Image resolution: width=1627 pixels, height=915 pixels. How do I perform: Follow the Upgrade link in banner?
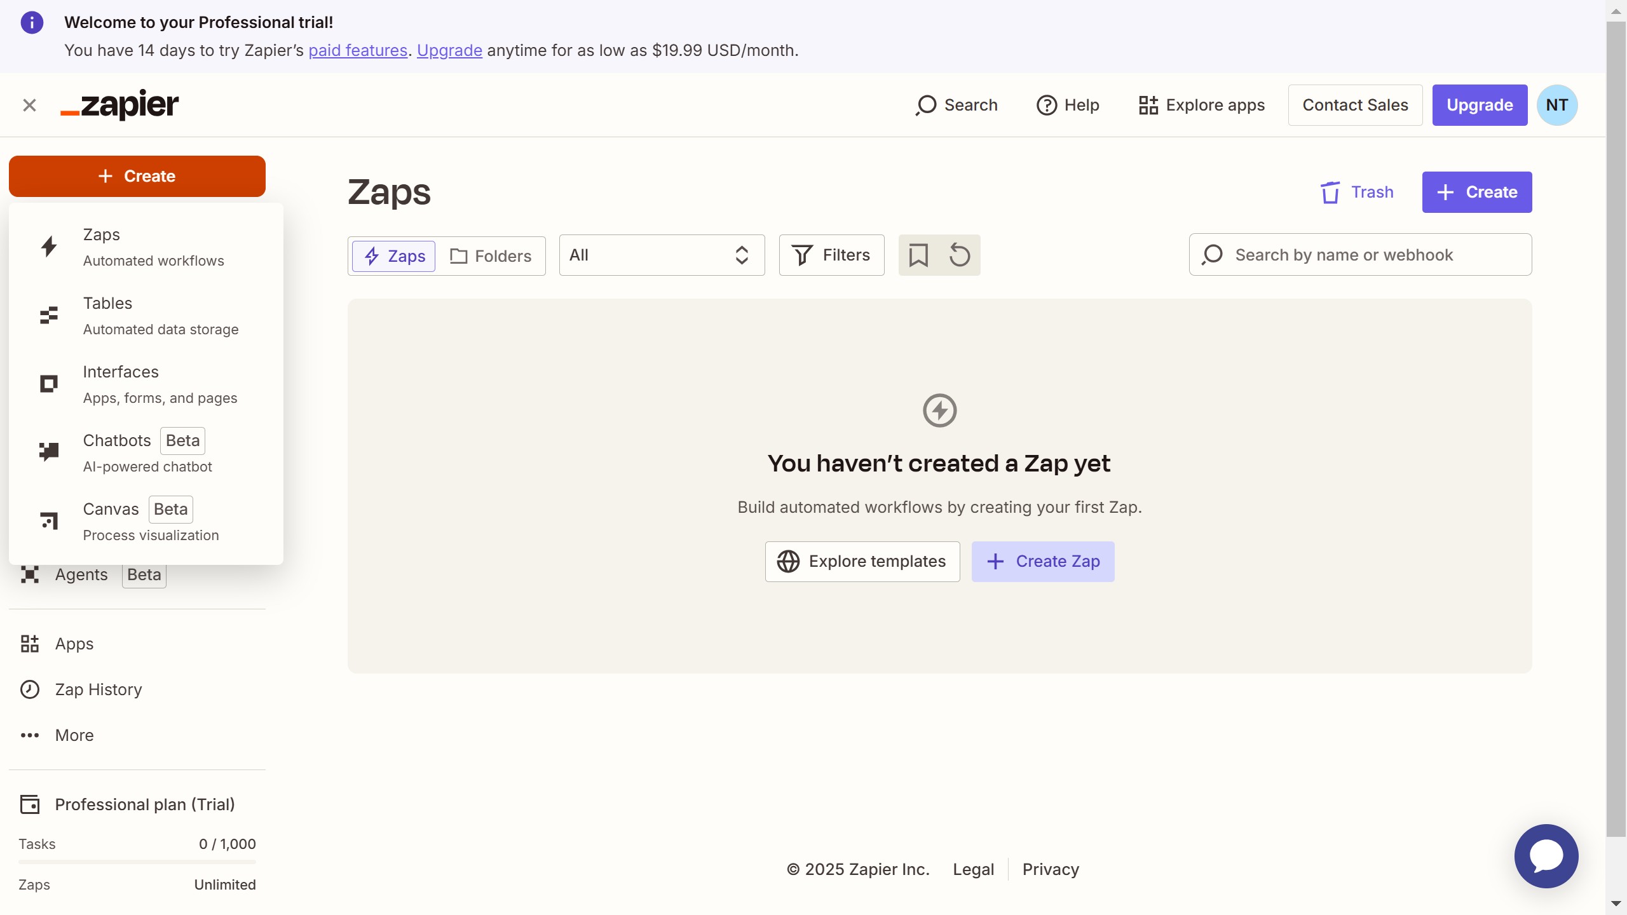click(x=449, y=50)
